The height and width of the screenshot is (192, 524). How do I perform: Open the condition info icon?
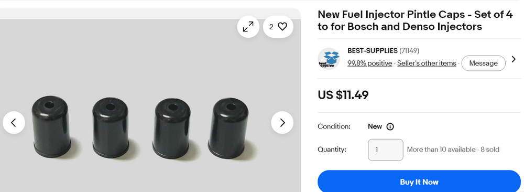[390, 127]
